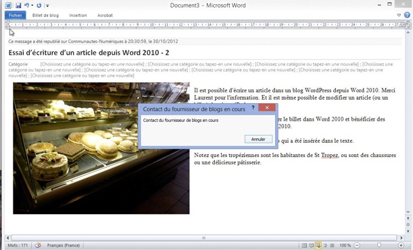Click the horizontal scrollbar track thumb

pyautogui.click(x=204, y=238)
